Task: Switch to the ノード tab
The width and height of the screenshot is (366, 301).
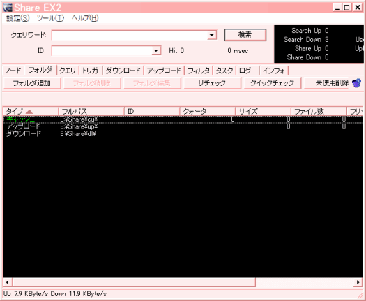Action: (13, 71)
